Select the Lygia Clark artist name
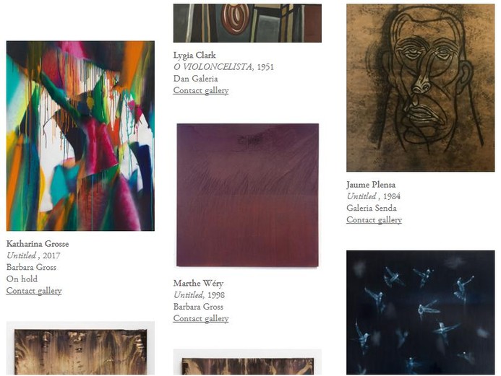 [194, 55]
